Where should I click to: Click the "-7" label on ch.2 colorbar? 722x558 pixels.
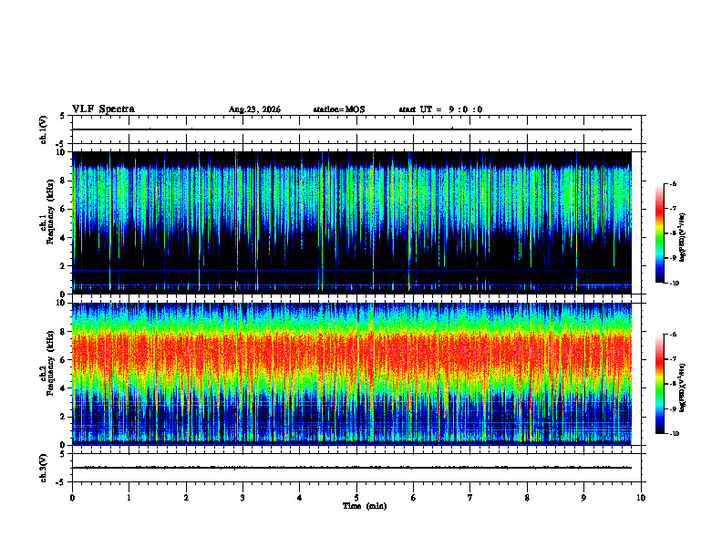coord(674,359)
